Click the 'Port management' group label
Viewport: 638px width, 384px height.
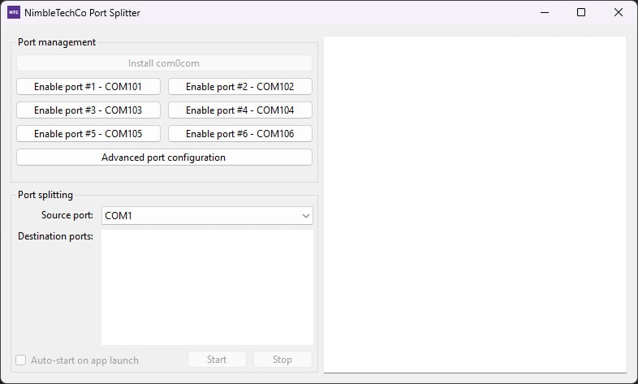coord(57,42)
